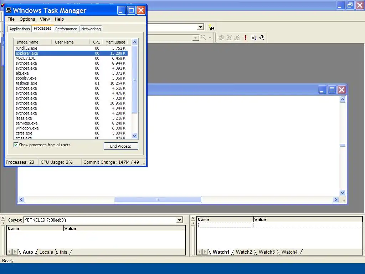Screen dimensions: 365x274
Task: Click the docking grip icon below the watch pane X
Action: 193,223
